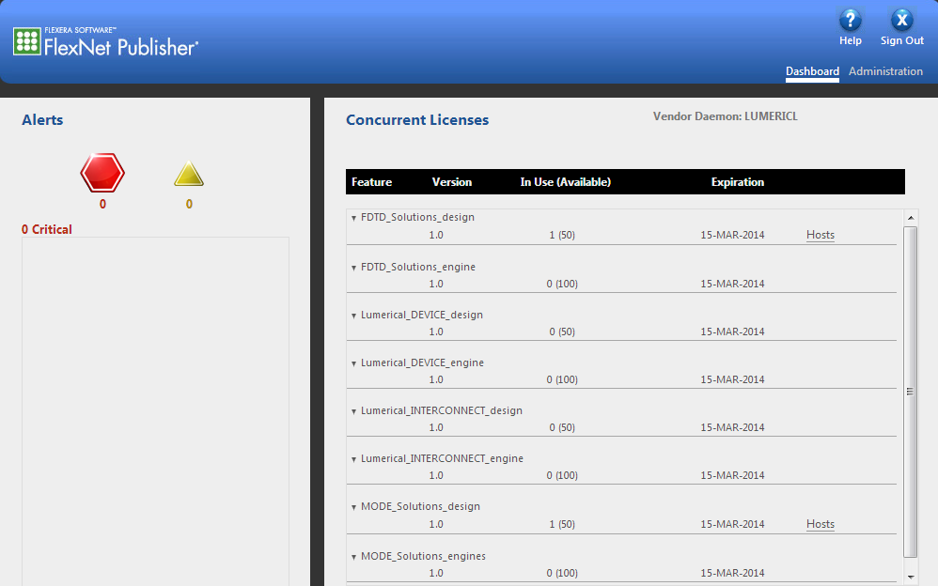
Task: Click the 0 (100) usage for Lumerical_INTERCONNECT_engine
Action: pos(562,475)
